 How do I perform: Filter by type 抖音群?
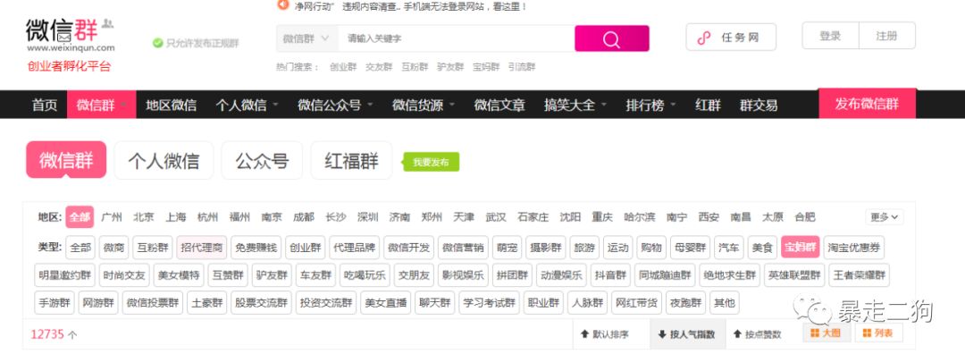610,275
